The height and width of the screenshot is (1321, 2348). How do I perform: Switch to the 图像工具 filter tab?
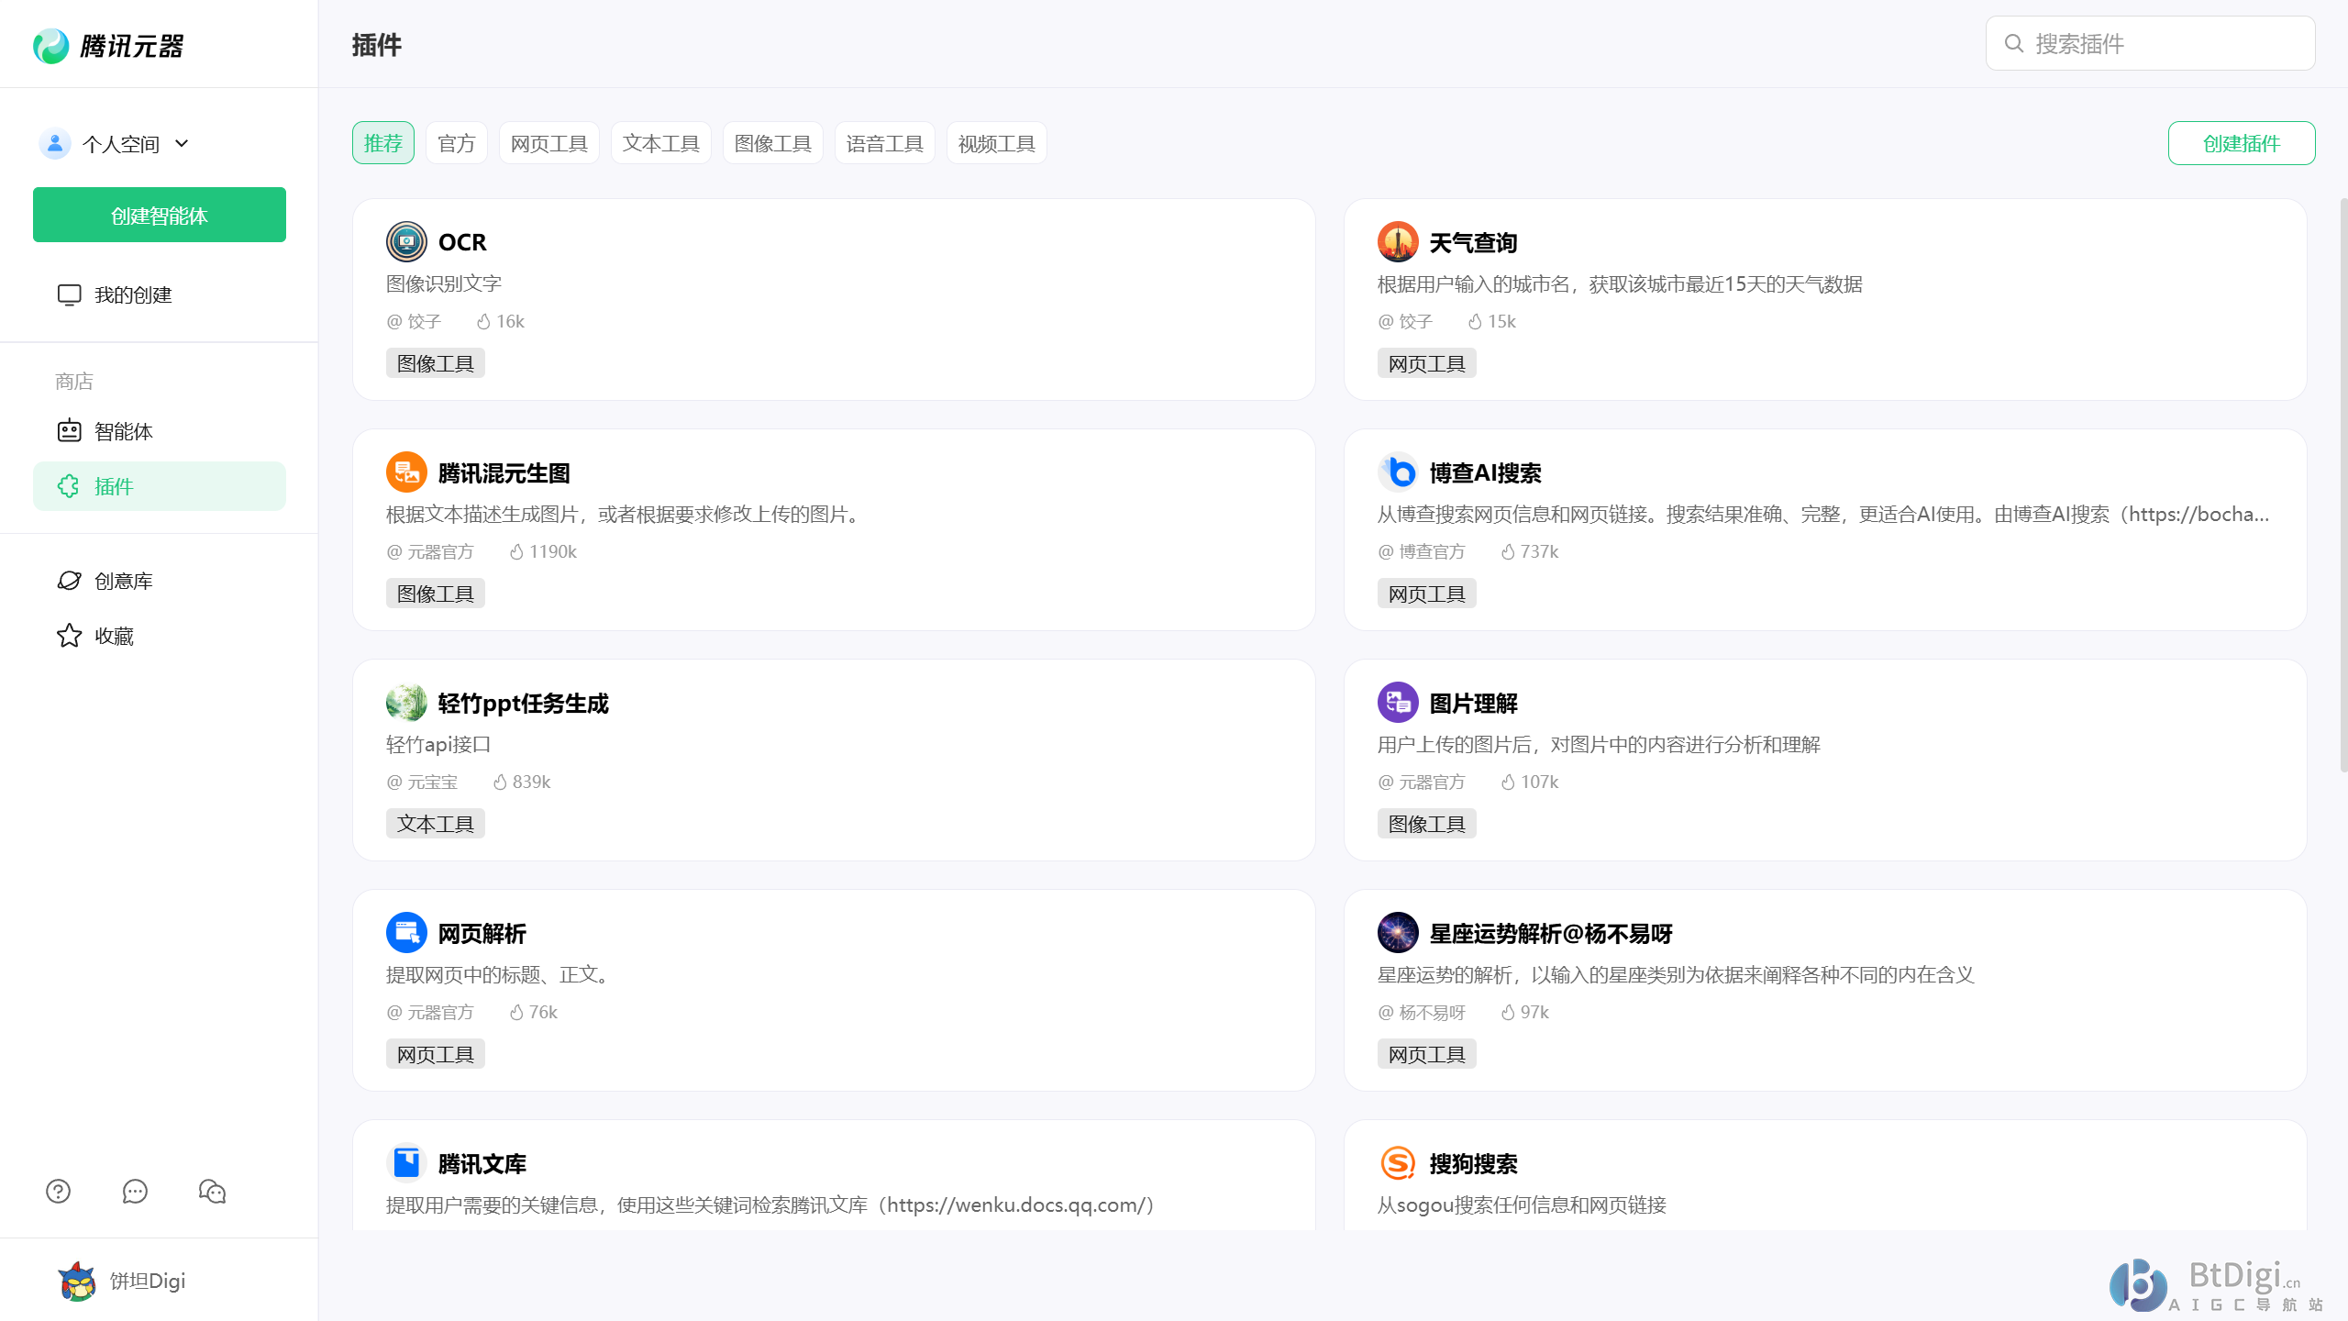pos(773,143)
